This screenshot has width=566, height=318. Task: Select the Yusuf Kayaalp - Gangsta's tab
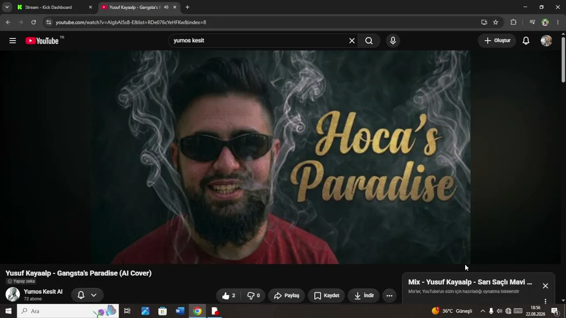coord(135,7)
